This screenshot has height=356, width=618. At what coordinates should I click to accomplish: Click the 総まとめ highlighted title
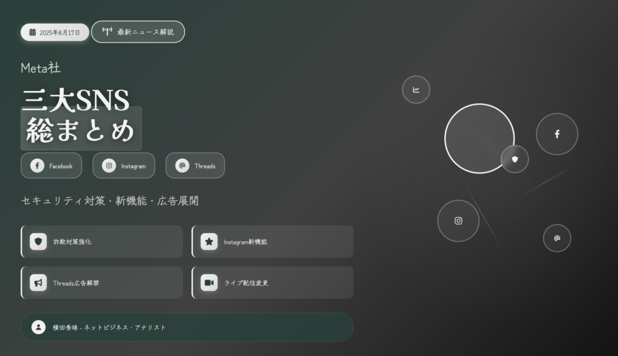click(81, 129)
